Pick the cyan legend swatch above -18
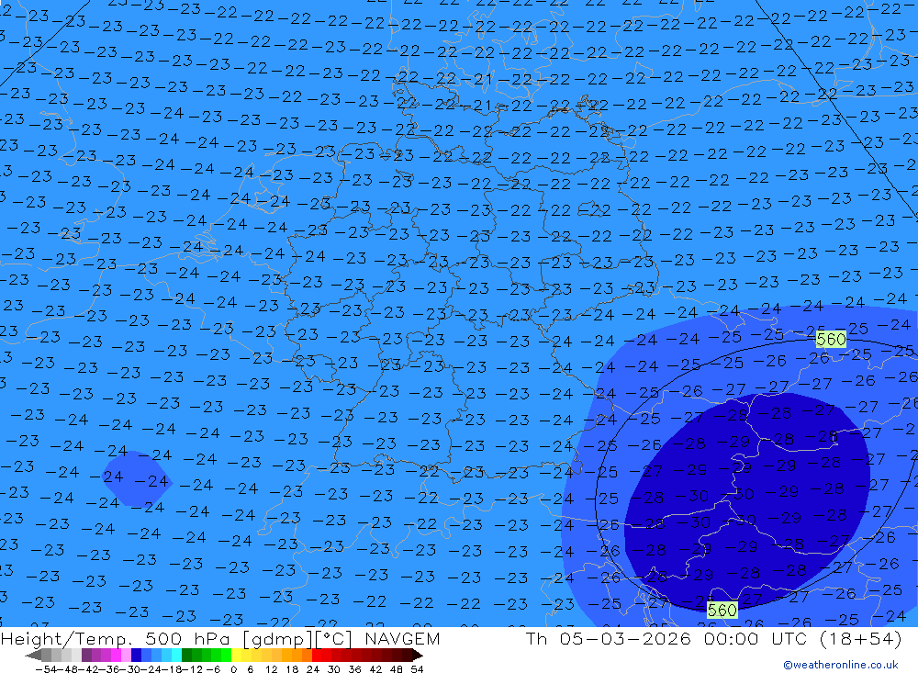 pyautogui.click(x=176, y=655)
